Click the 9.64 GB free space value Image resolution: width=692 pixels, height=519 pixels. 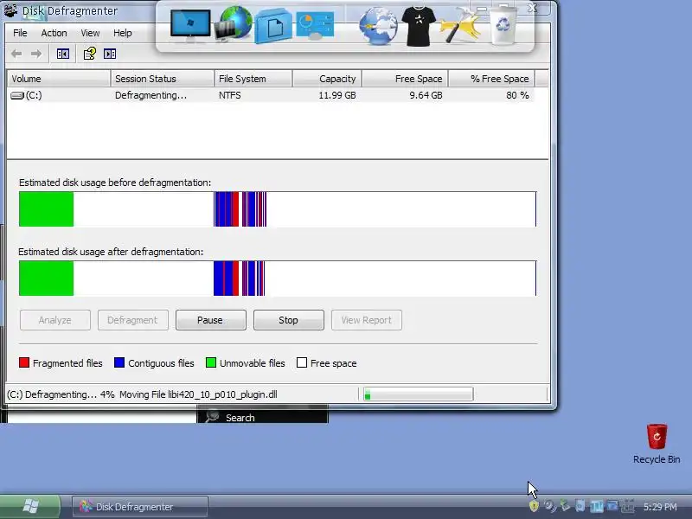pos(426,95)
